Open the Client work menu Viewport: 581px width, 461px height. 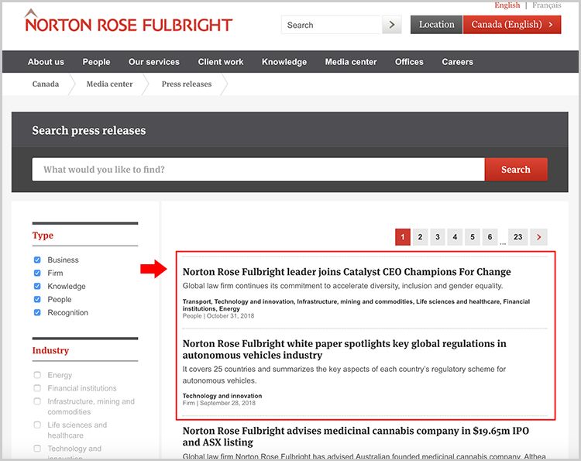pyautogui.click(x=221, y=62)
